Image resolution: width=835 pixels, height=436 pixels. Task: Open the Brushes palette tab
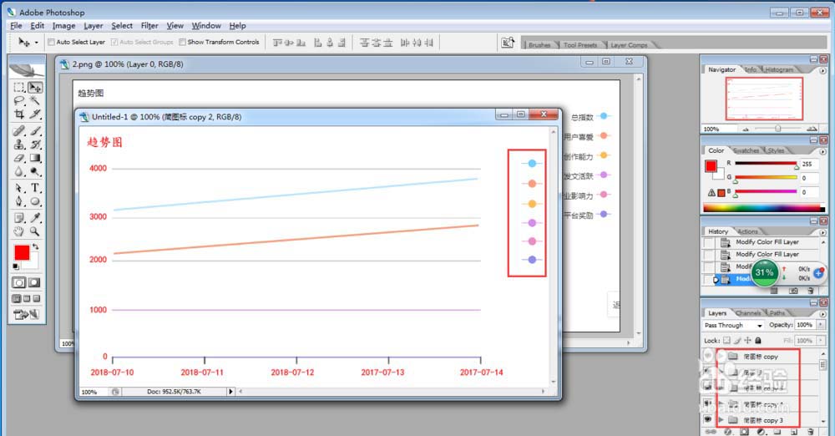pos(539,45)
